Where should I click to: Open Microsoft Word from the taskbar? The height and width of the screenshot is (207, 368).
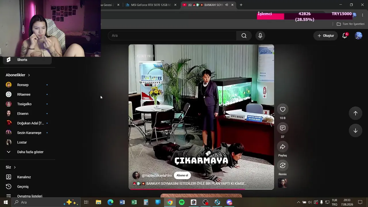click(x=122, y=202)
